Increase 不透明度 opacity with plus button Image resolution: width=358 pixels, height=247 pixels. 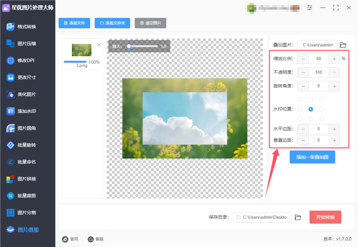334,72
